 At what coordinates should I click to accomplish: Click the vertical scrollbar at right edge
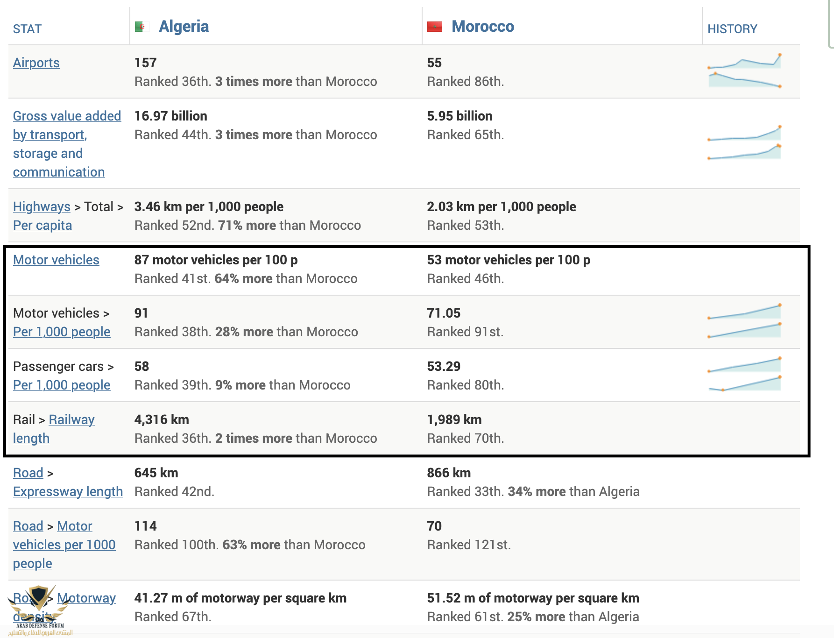[831, 23]
